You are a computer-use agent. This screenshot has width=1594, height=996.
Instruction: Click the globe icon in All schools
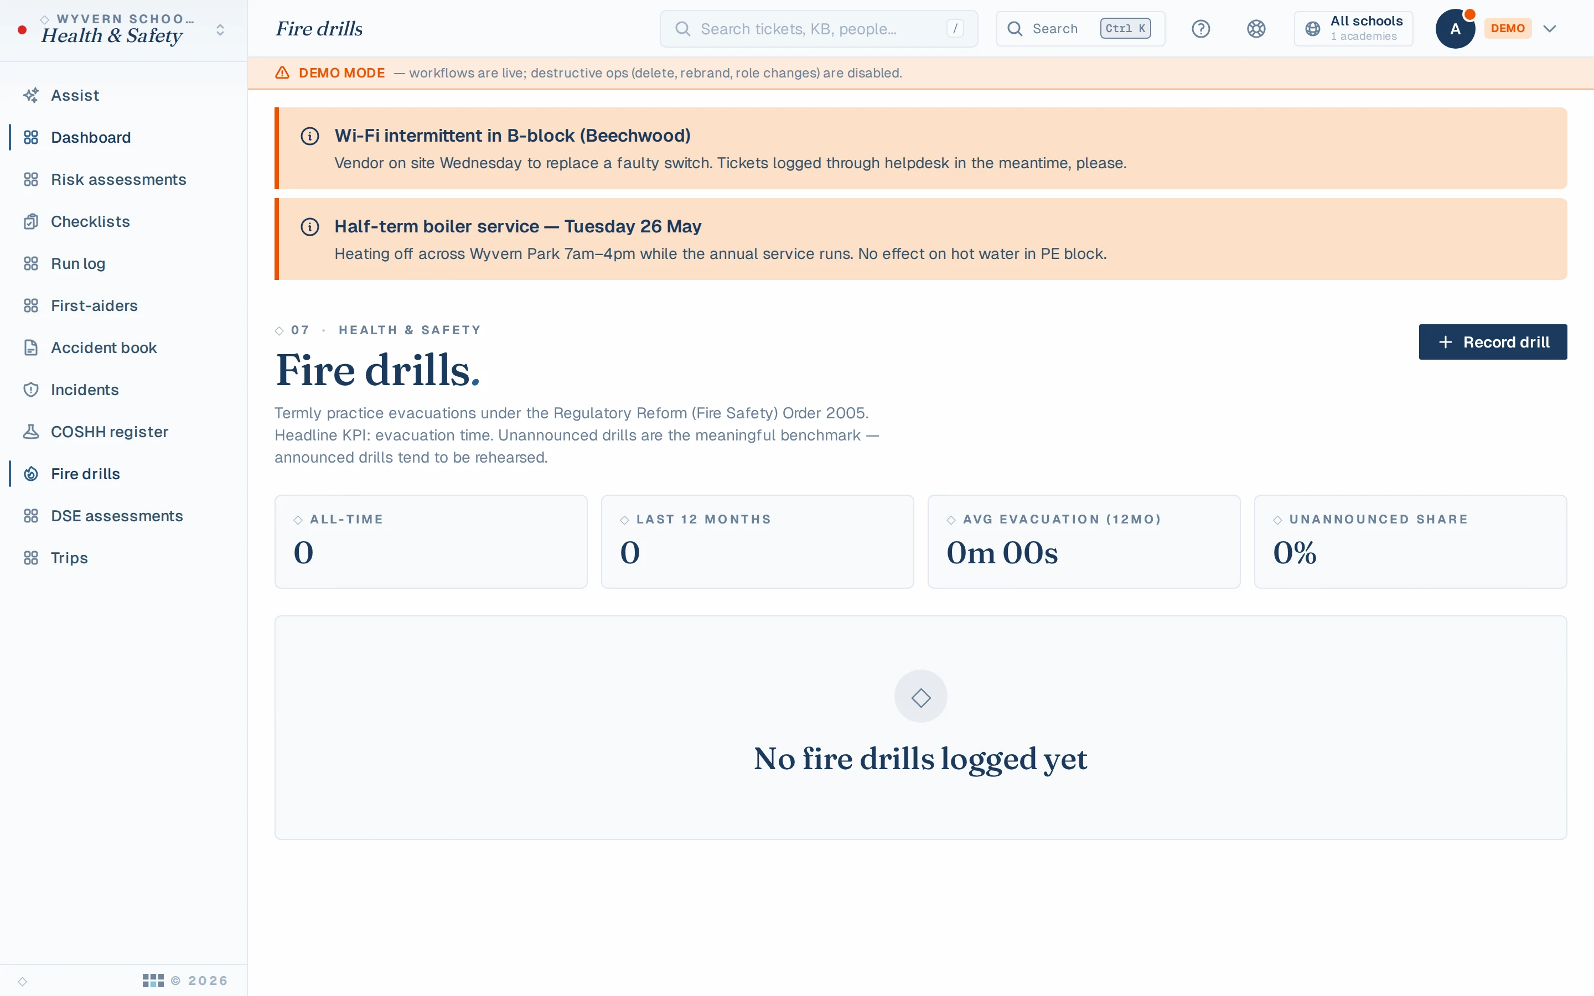1313,29
